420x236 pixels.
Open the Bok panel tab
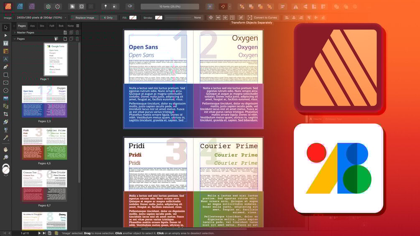[x=61, y=25]
